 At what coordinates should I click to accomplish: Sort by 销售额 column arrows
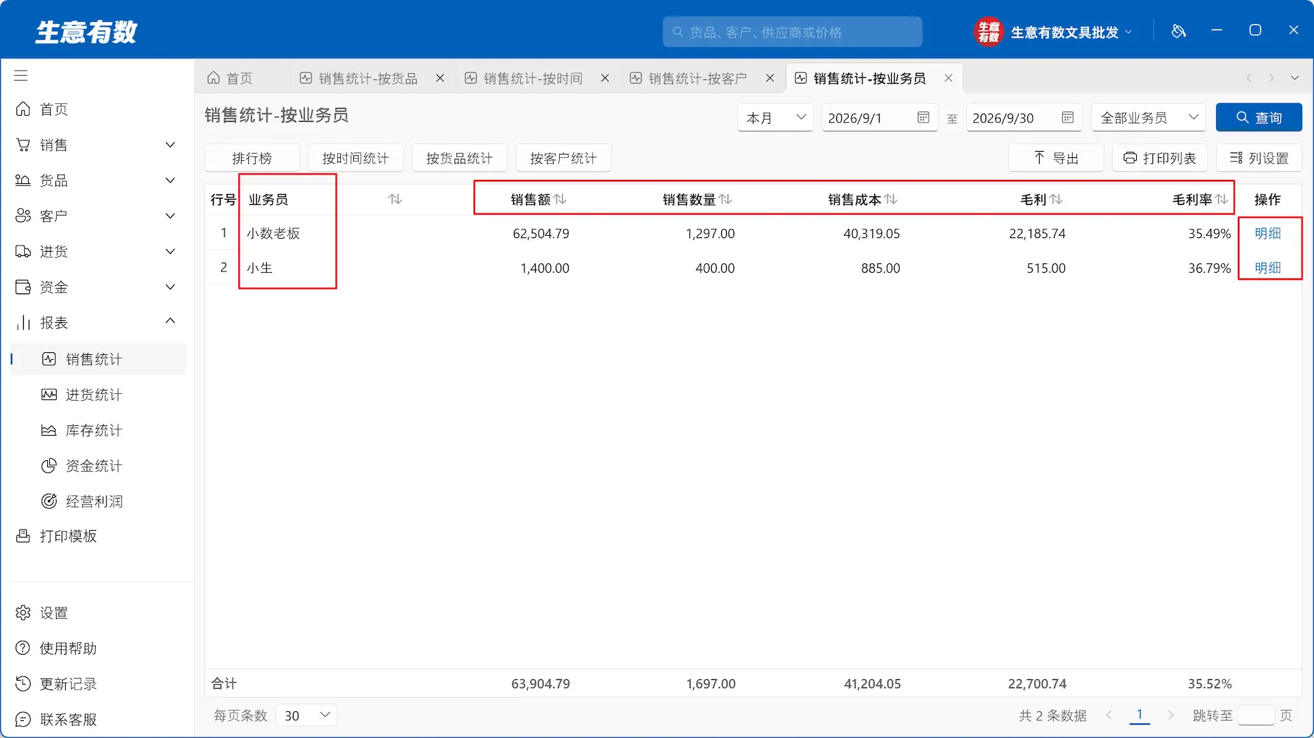(x=561, y=199)
